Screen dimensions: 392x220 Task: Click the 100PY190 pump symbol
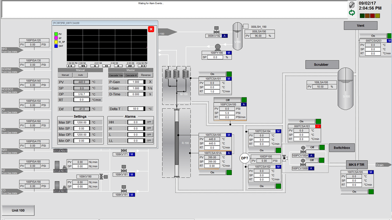[218, 47]
